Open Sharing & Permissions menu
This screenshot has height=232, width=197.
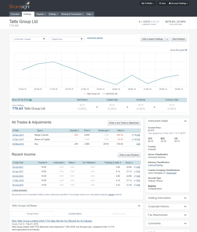pos(72,14)
